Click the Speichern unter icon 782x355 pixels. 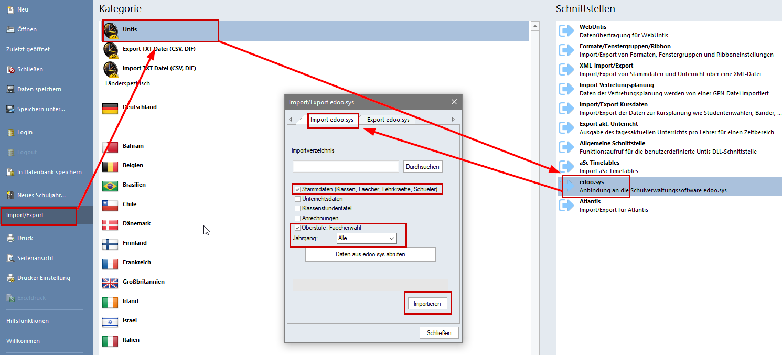[10, 109]
